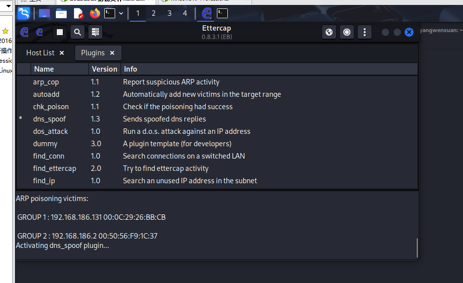Open file manager icon in top panel
Viewport: 463px width, 283px height.
pos(61,13)
